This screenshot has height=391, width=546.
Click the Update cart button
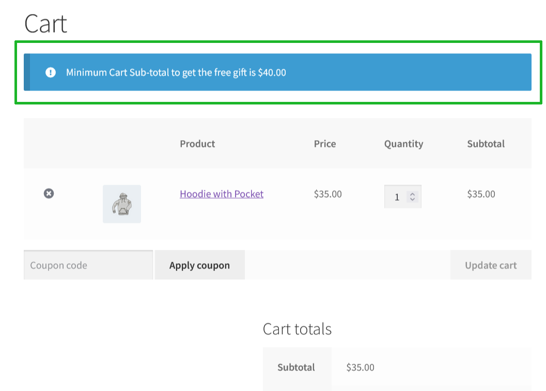coord(490,265)
